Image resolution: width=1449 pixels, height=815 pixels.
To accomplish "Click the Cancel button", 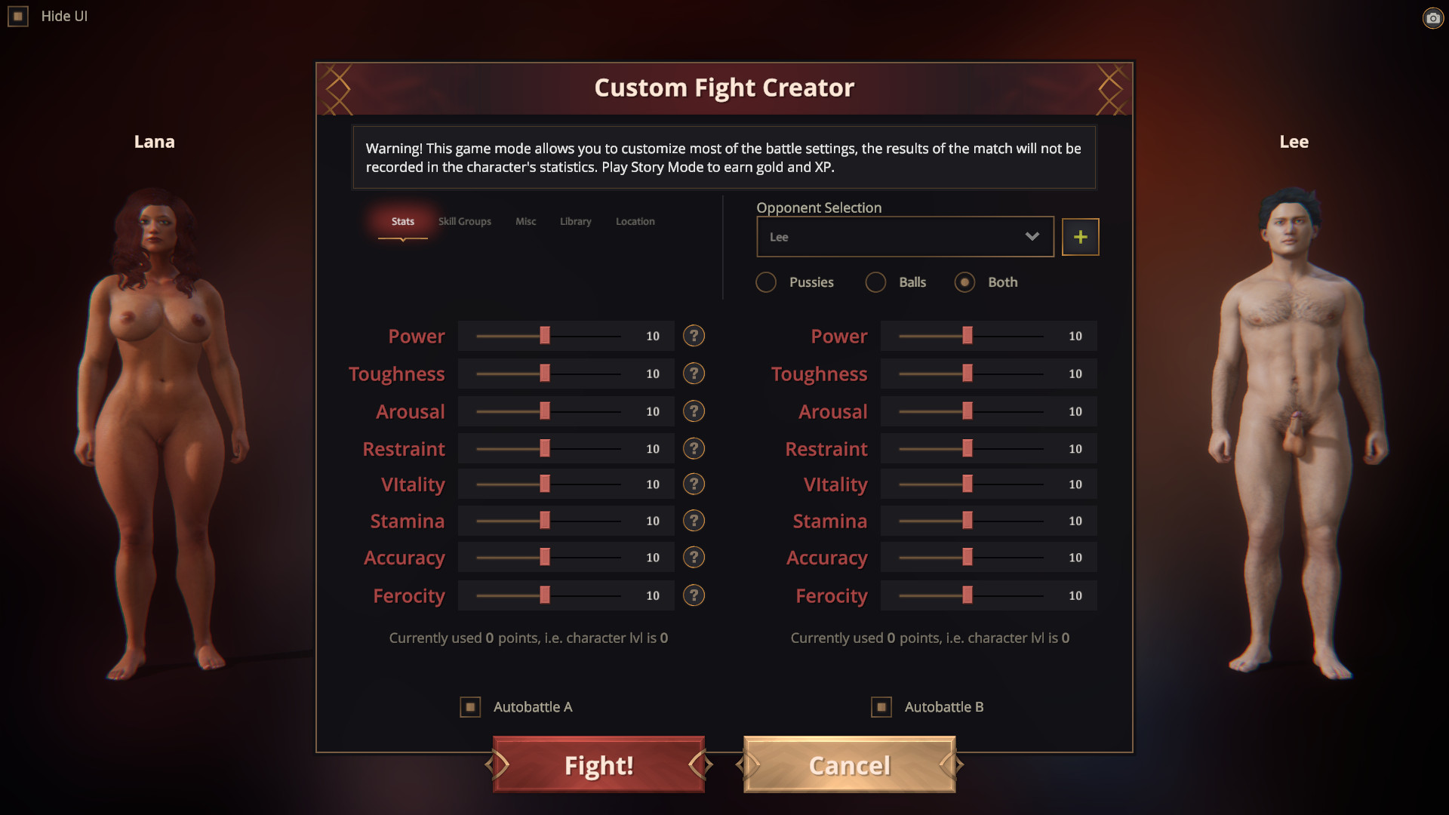I will 850,765.
